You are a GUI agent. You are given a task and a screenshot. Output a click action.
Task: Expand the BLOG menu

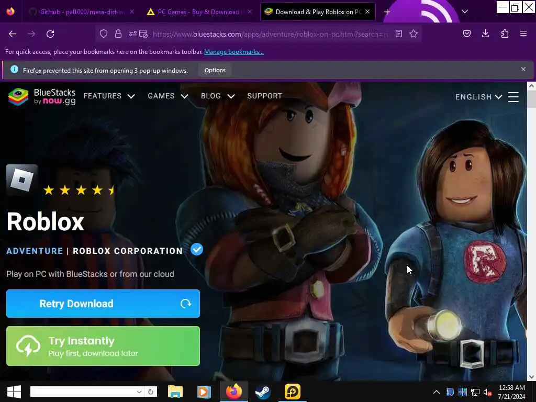pos(218,96)
